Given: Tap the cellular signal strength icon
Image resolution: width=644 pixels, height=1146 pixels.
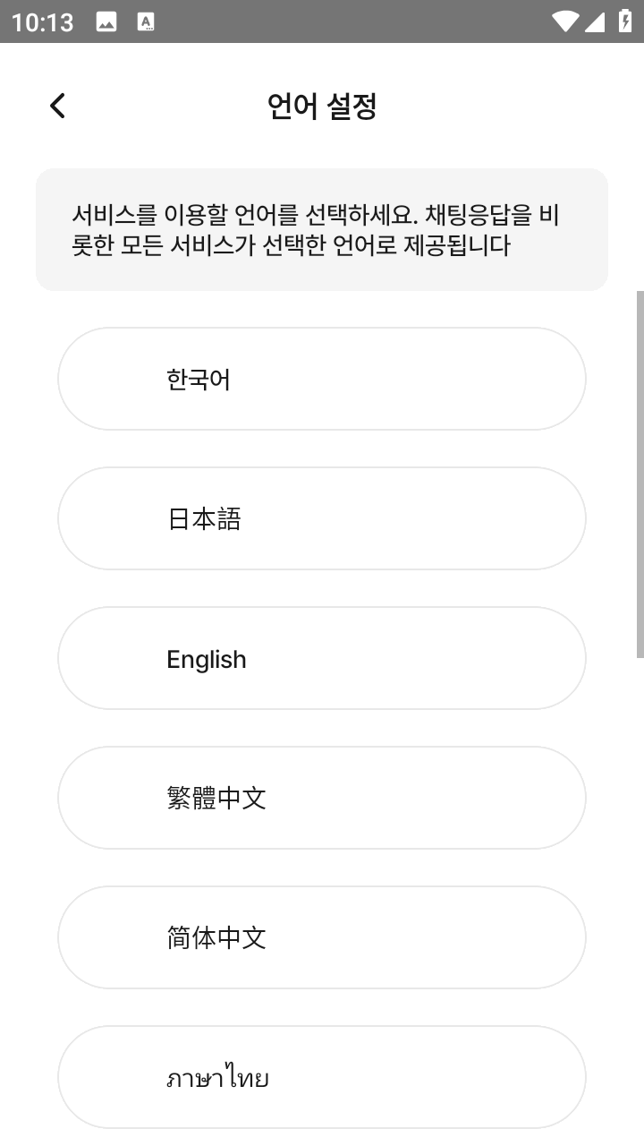Looking at the screenshot, I should [594, 22].
